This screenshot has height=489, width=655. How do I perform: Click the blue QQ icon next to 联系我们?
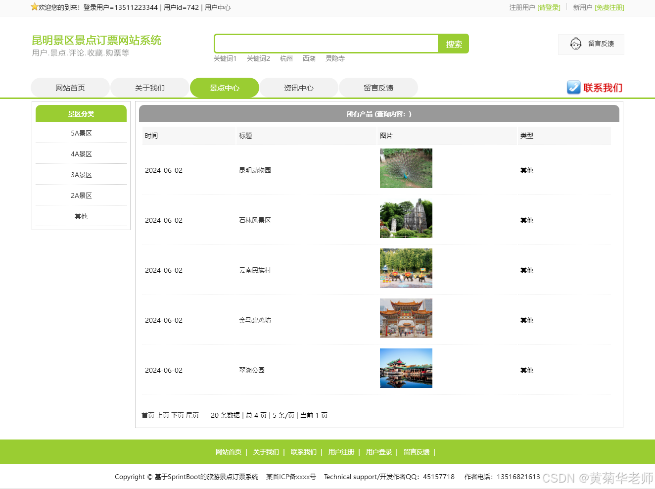pos(573,88)
